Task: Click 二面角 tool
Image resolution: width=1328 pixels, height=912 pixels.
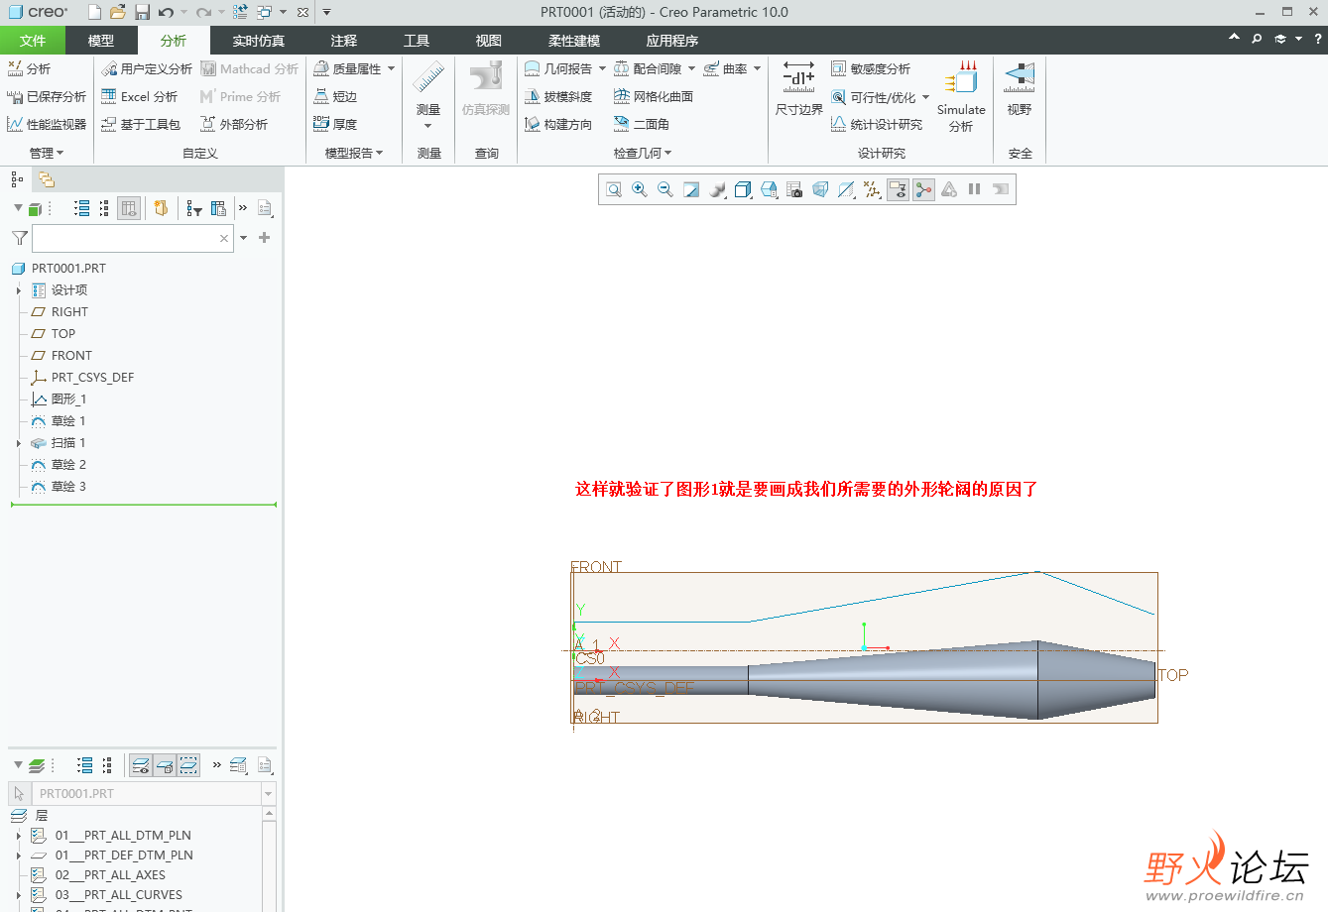Action: [x=642, y=124]
